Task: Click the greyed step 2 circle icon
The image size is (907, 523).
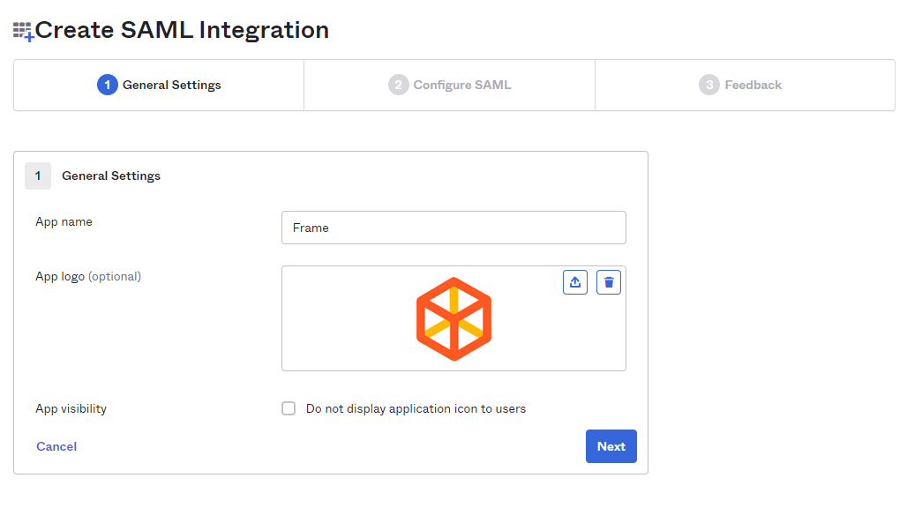Action: coord(398,85)
